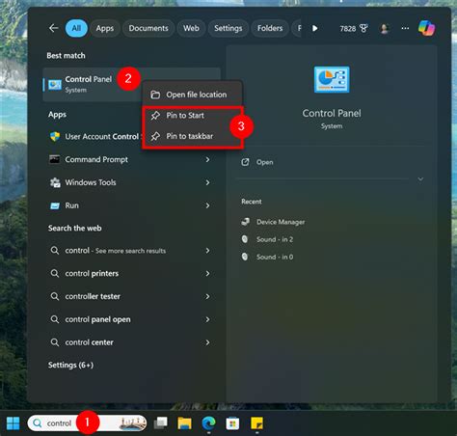Screen dimensions: 457x436
Task: Choose Open file location in context menu
Action: [192, 95]
